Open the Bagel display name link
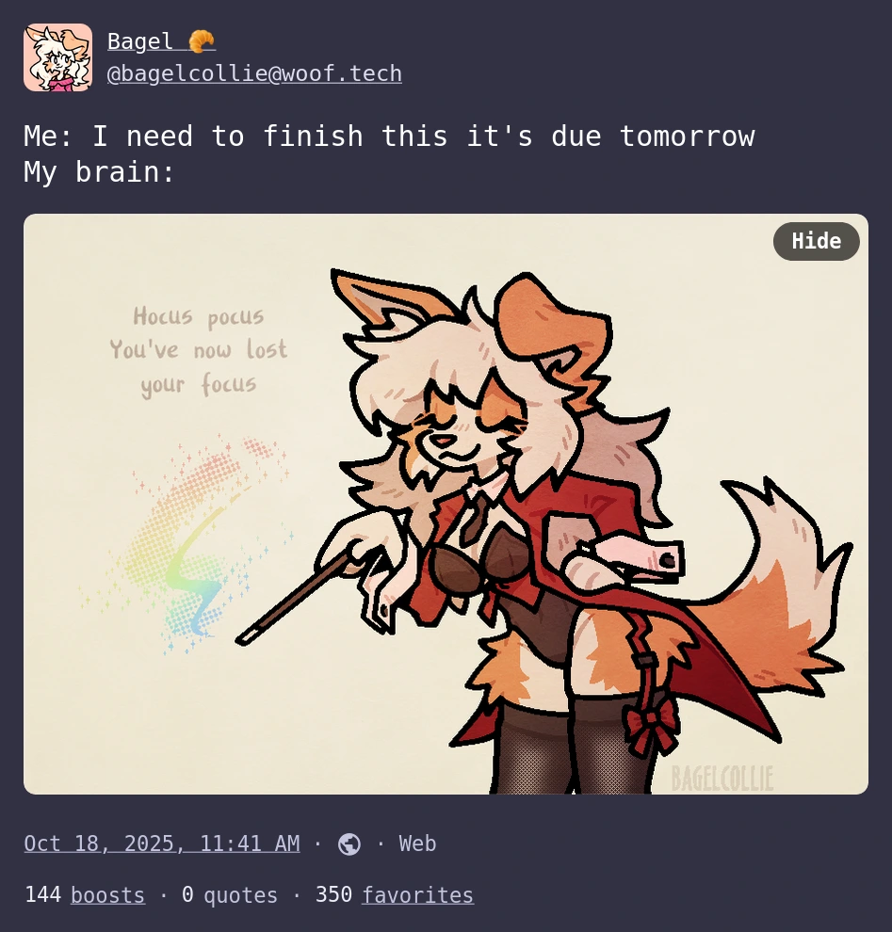The height and width of the screenshot is (932, 892). click(x=139, y=41)
